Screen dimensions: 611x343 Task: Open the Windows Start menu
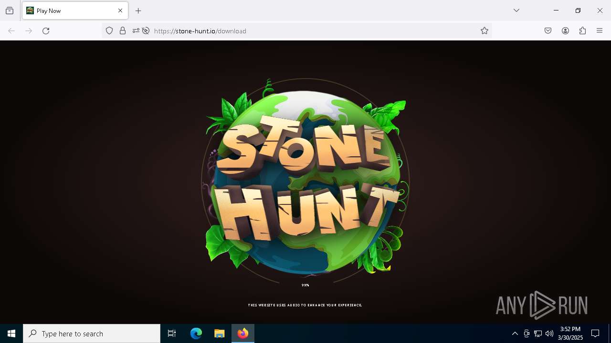[11, 333]
